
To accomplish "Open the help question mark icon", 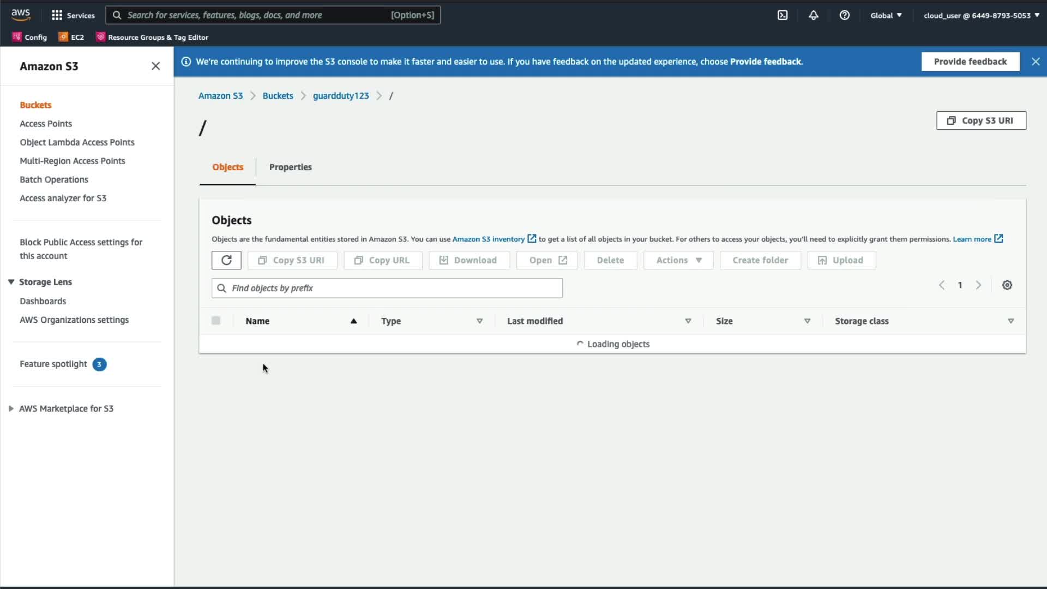I will [x=844, y=15].
